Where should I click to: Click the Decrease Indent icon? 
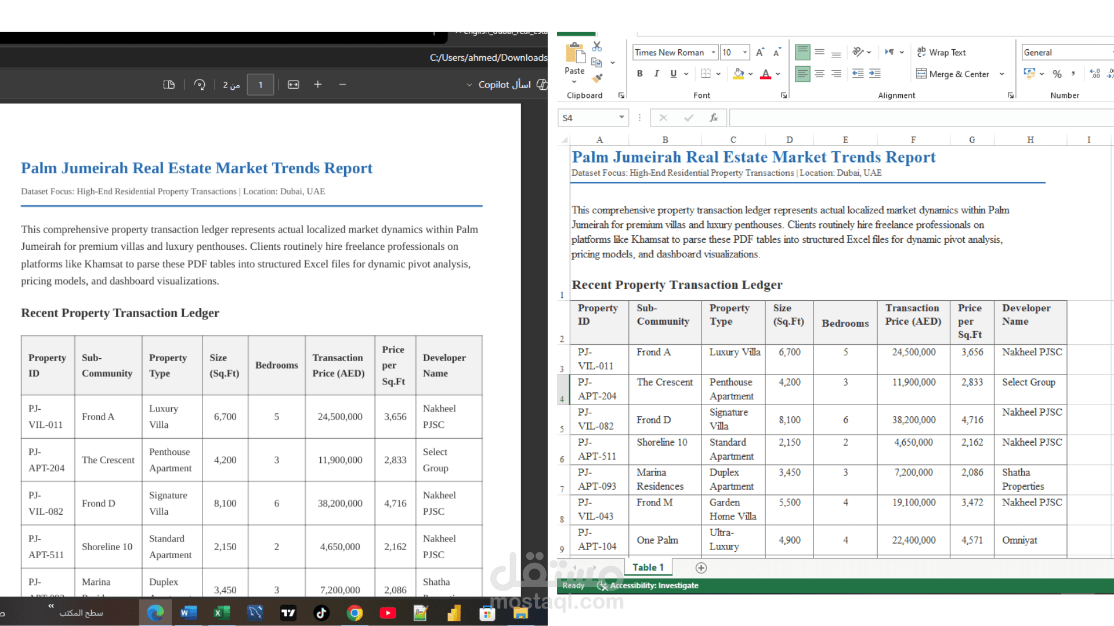(858, 74)
